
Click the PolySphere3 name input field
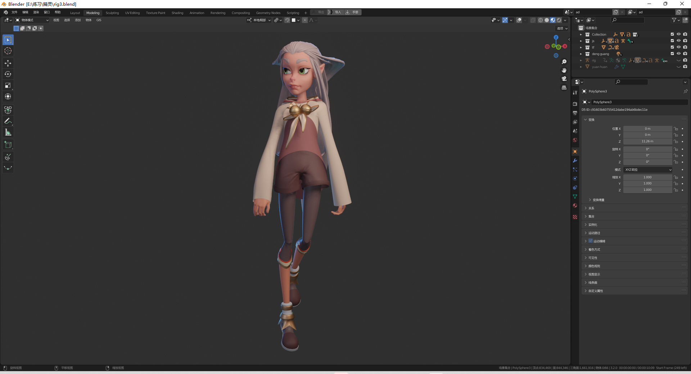coord(639,102)
